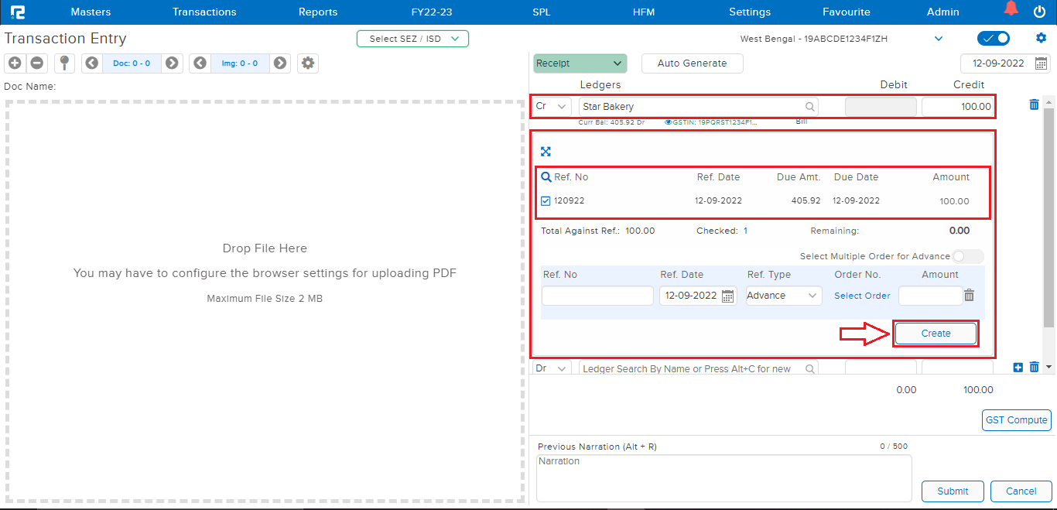1057x510 pixels.
Task: Open the Ref Type Advance dropdown
Action: pos(783,295)
